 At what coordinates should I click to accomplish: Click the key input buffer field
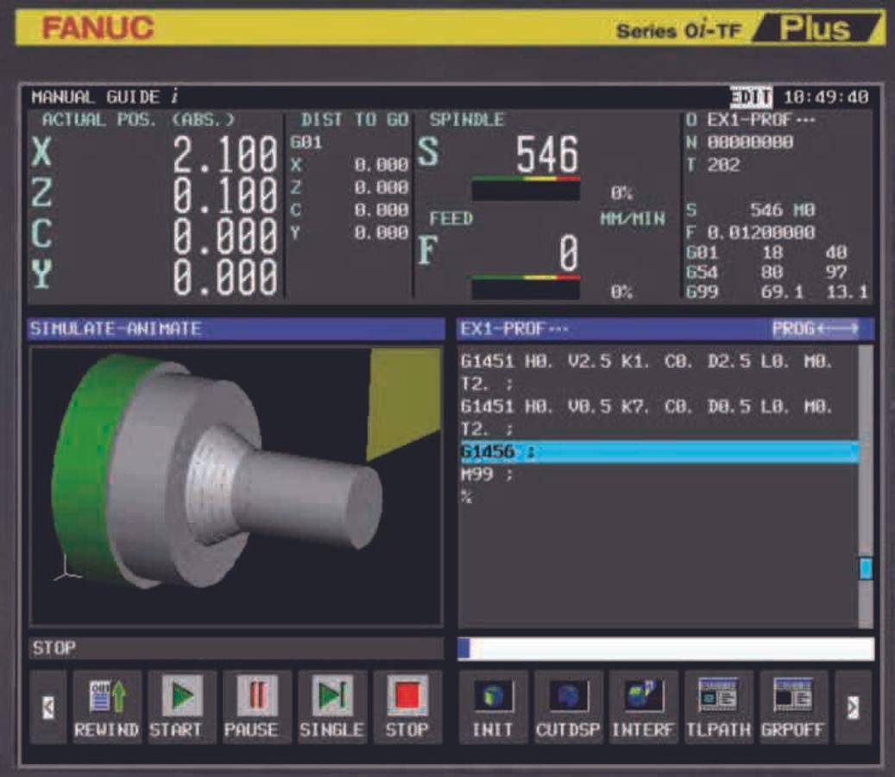point(665,648)
